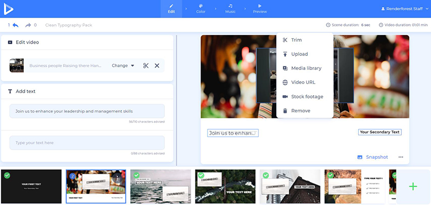
Task: Choose Media library in the popup menu
Action: point(305,68)
